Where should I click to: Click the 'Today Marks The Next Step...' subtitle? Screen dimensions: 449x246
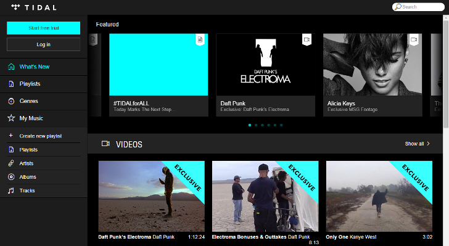pyautogui.click(x=144, y=109)
